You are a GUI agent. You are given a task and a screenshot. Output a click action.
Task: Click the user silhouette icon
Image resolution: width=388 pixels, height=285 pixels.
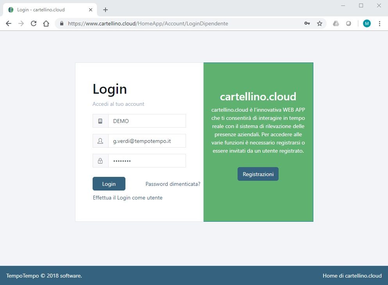point(100,141)
